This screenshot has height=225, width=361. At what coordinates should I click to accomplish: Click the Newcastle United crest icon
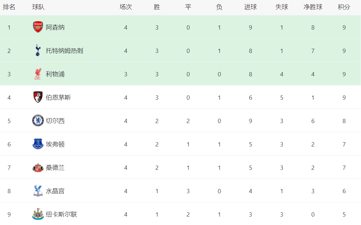(38, 214)
